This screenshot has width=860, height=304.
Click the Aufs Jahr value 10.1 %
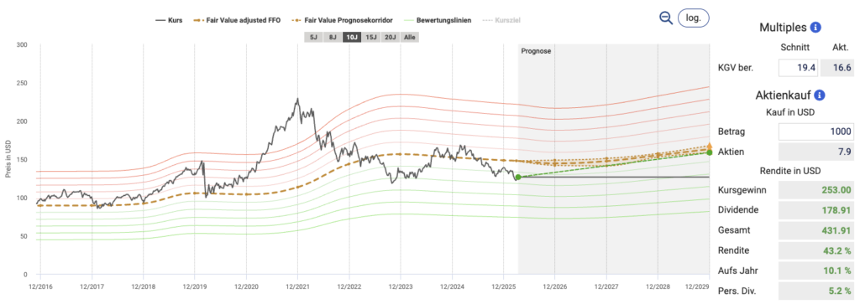[815, 271]
